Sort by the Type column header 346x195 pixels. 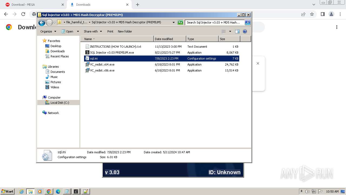[x=202, y=39]
